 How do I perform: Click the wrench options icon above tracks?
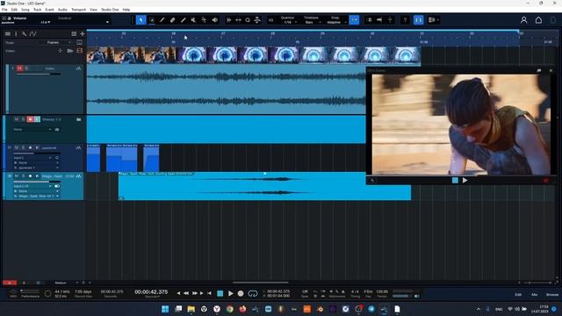24,33
